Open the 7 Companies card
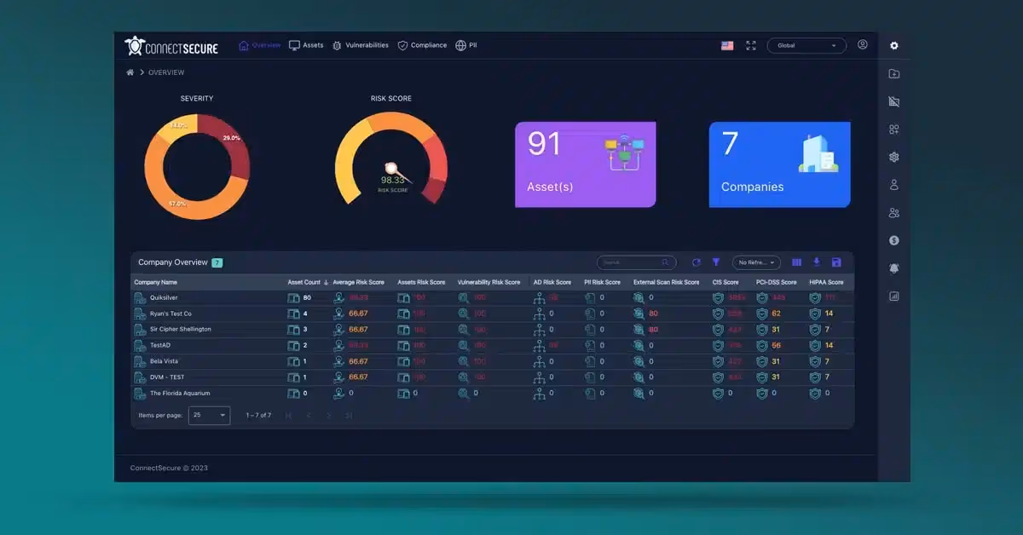1023x535 pixels. [x=780, y=164]
